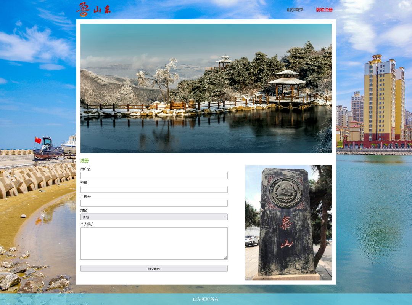Go to the 前往注册 navigation link
This screenshot has height=305, width=412.
[x=324, y=10]
